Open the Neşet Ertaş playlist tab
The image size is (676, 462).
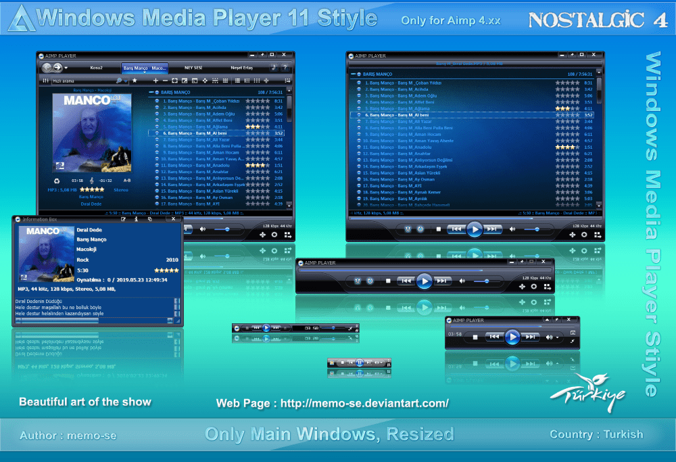click(241, 68)
